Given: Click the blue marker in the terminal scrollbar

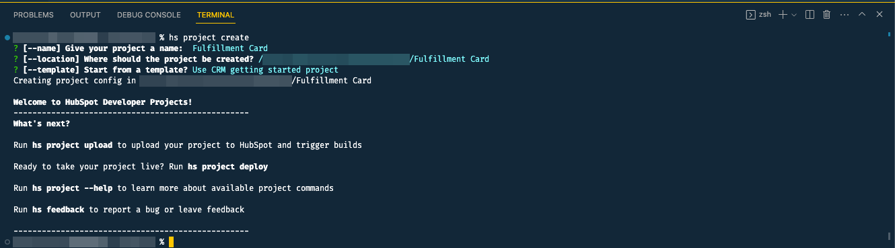Looking at the screenshot, I should pyautogui.click(x=890, y=34).
